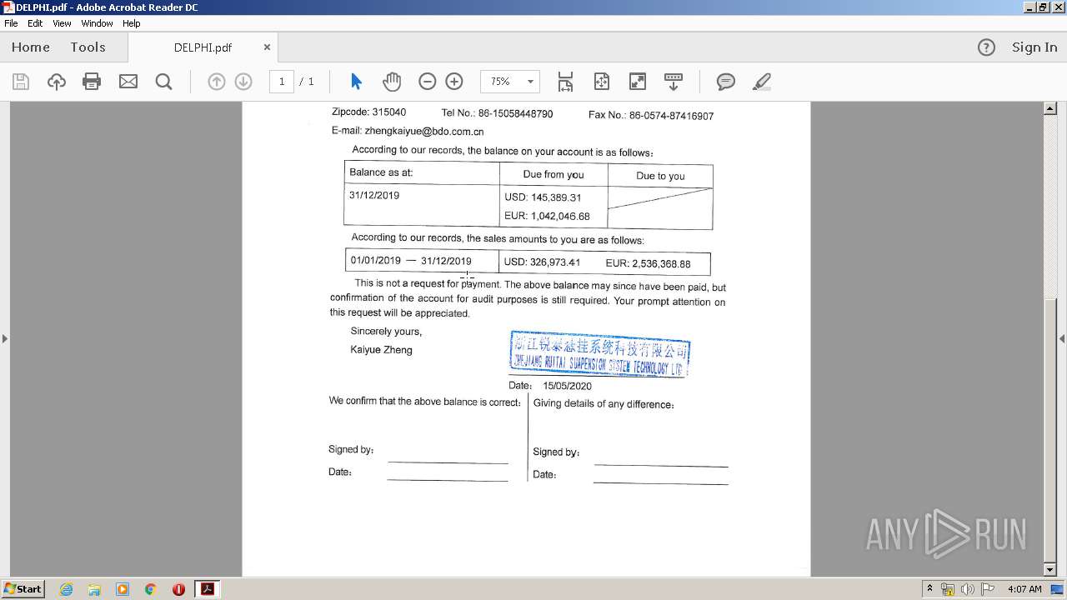This screenshot has height=600, width=1067.
Task: Choose the Selection arrow tool
Action: click(x=356, y=82)
